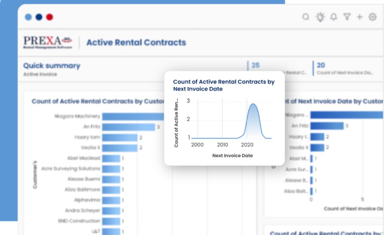Click the Next Invoice Date axis title
Screen dimensions: 384x235
(232, 155)
